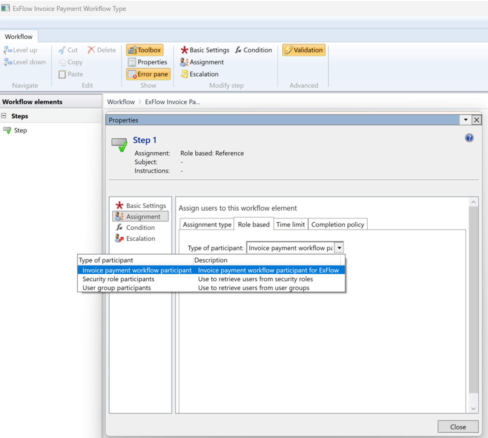Image resolution: width=488 pixels, height=438 pixels.
Task: Open Condition from the ribbon
Action: (x=254, y=50)
